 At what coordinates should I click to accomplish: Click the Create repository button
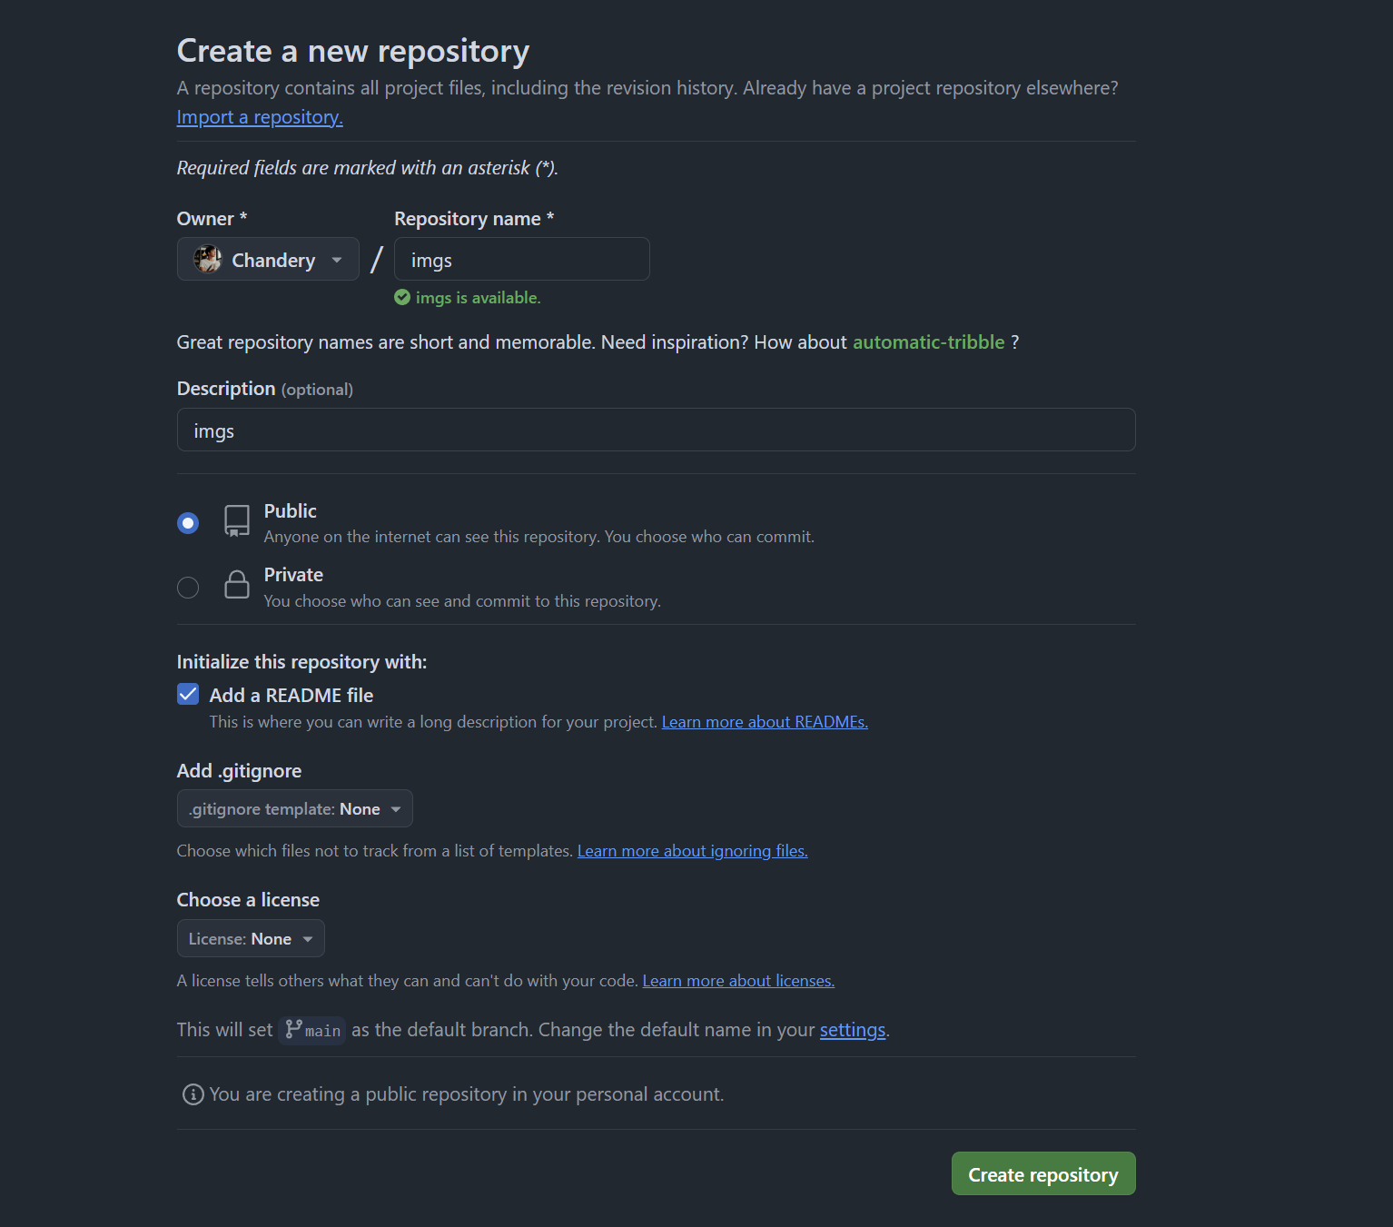pyautogui.click(x=1042, y=1174)
